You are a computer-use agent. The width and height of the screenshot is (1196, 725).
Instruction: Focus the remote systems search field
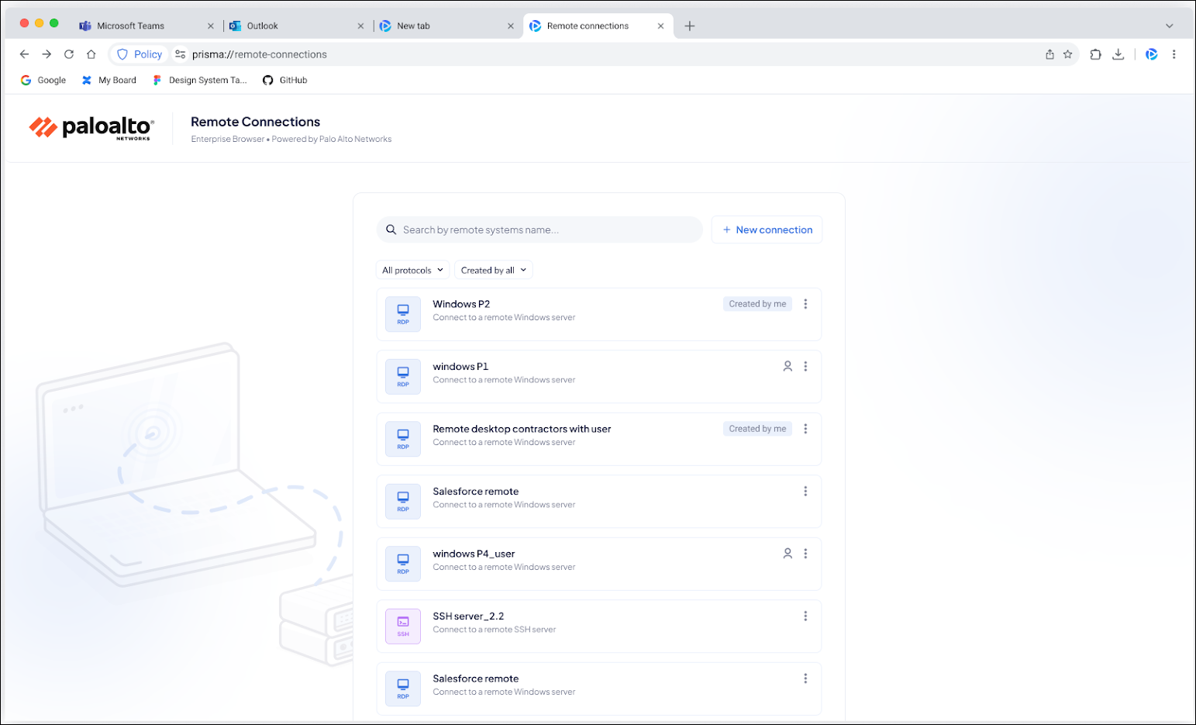[543, 230]
